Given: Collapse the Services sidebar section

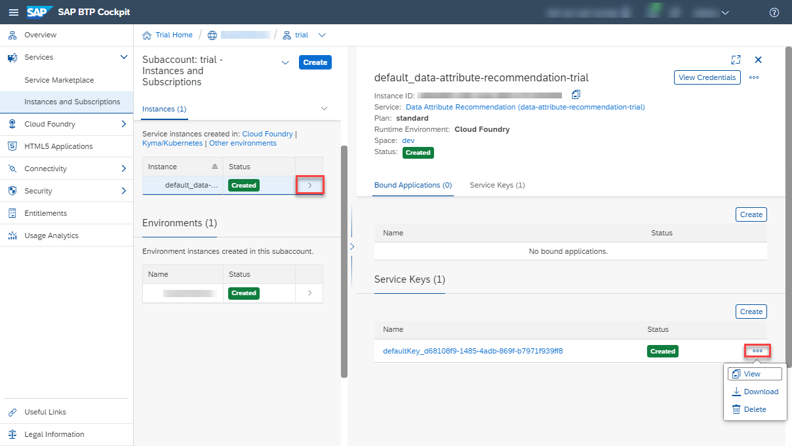Looking at the screenshot, I should coord(124,57).
